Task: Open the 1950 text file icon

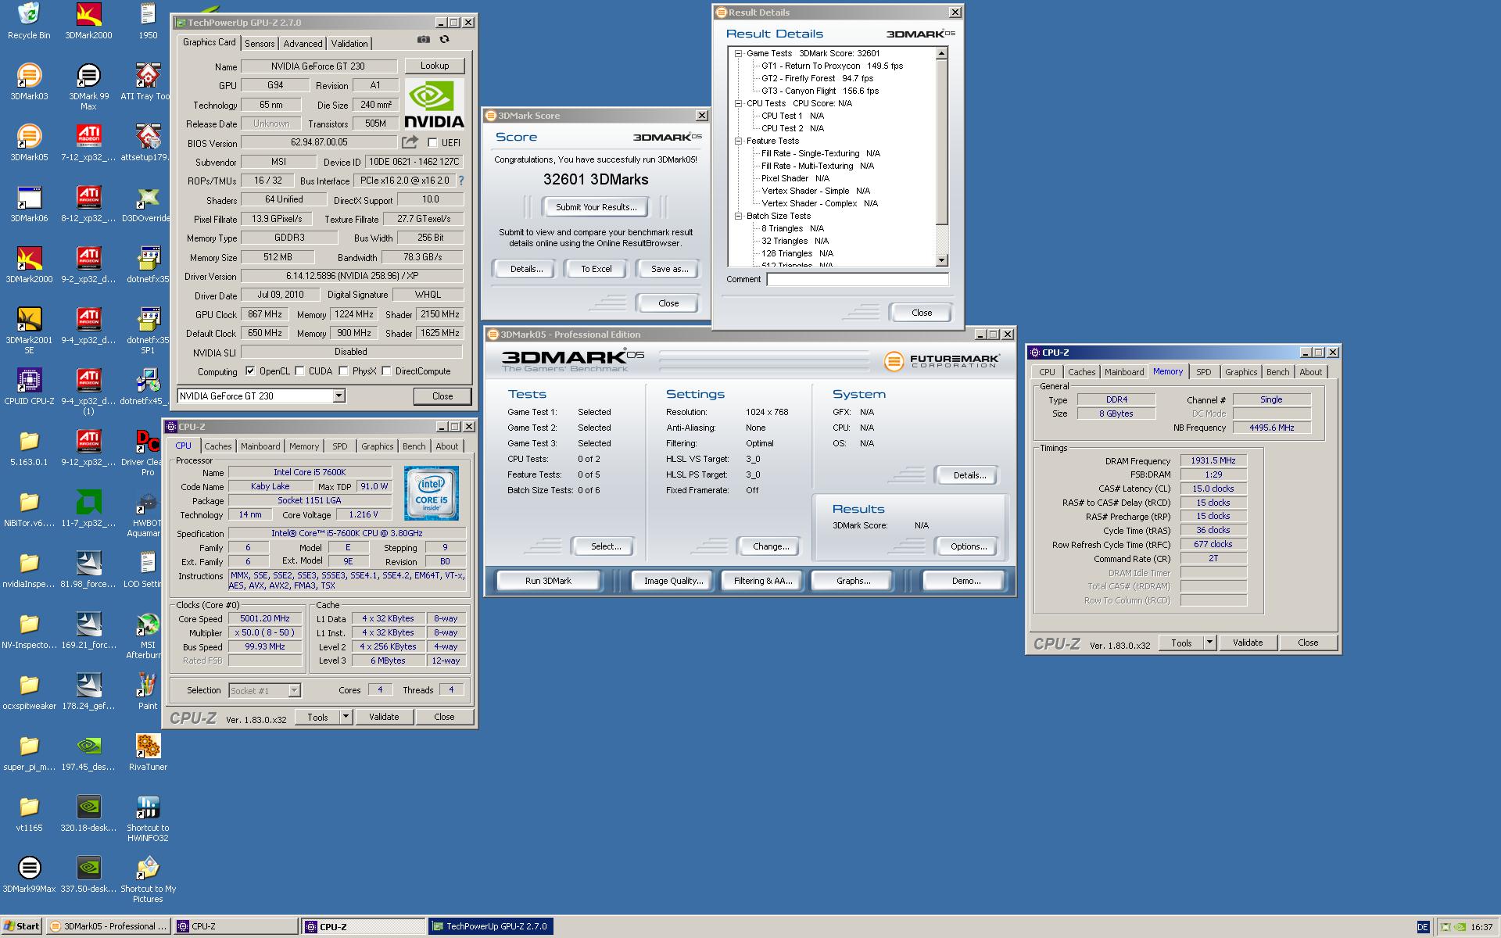Action: pyautogui.click(x=148, y=20)
